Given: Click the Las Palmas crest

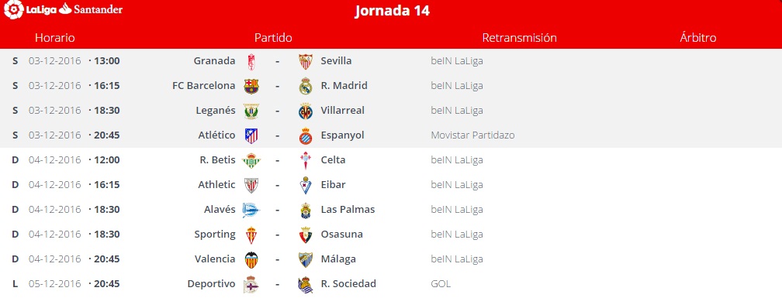Looking at the screenshot, I should click(306, 211).
